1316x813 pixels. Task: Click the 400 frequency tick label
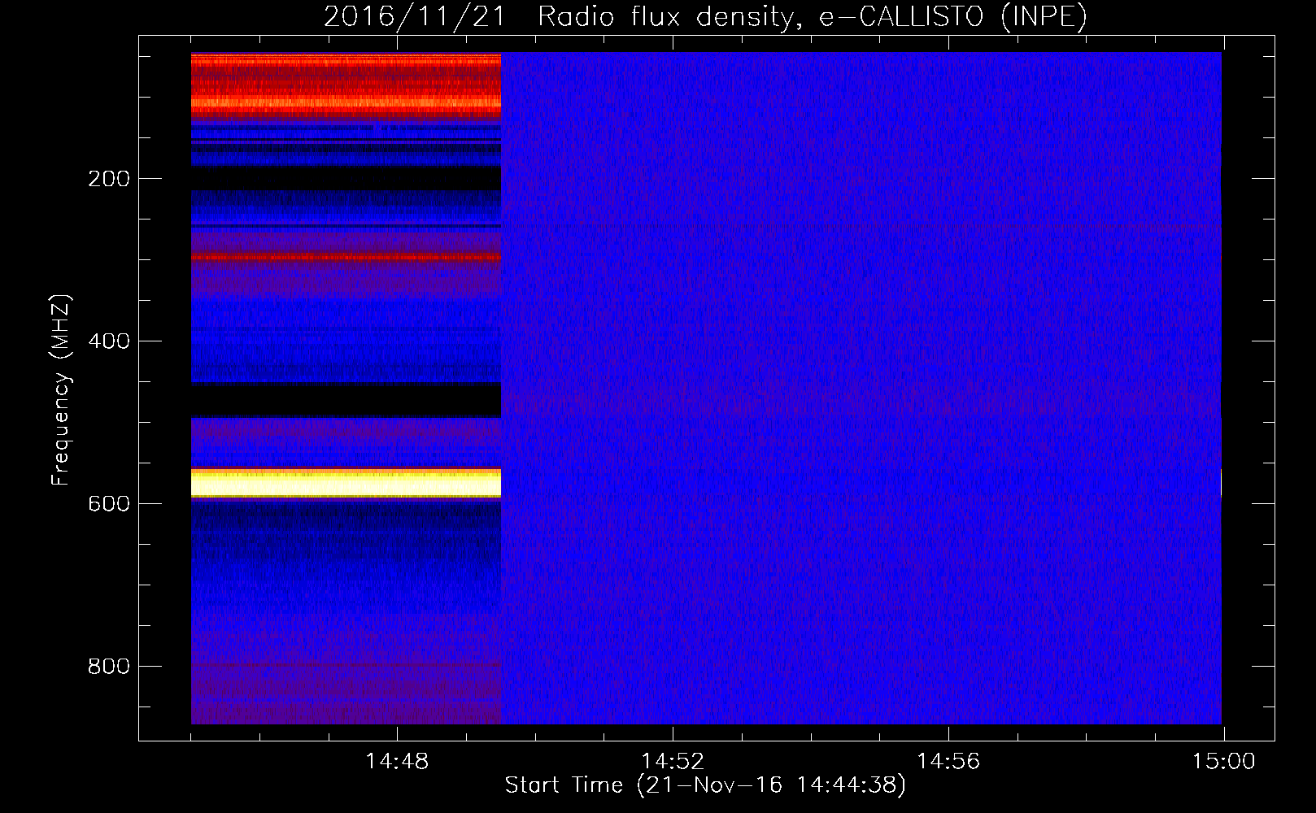coord(109,341)
